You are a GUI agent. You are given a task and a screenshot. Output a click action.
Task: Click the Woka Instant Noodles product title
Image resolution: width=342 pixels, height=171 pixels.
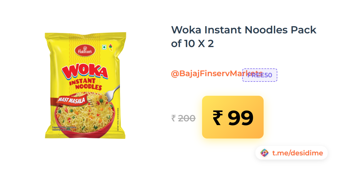(244, 37)
